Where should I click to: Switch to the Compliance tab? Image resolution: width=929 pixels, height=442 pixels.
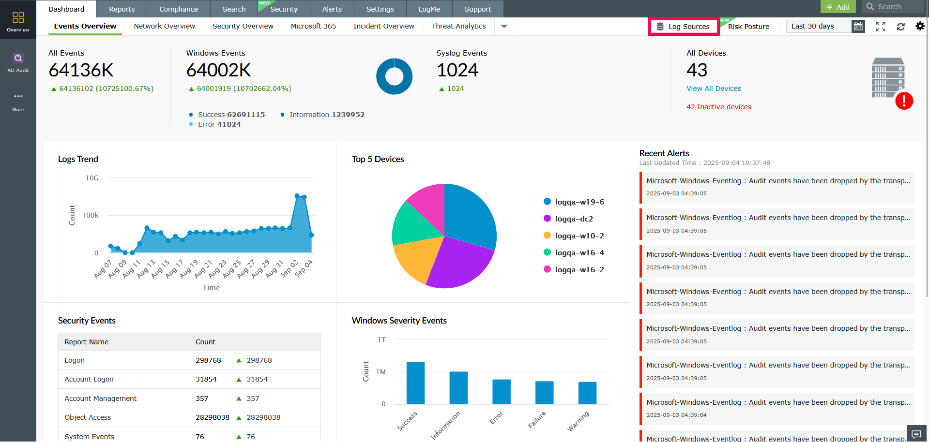pyautogui.click(x=179, y=9)
